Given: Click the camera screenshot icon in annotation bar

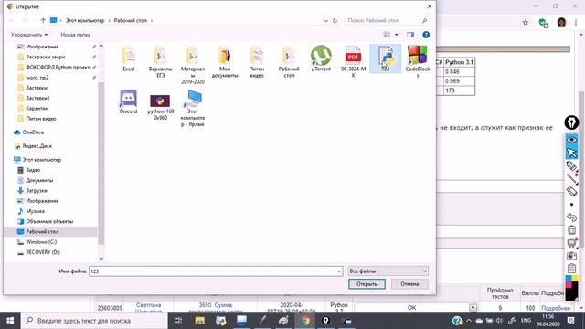Looking at the screenshot, I should (x=571, y=256).
